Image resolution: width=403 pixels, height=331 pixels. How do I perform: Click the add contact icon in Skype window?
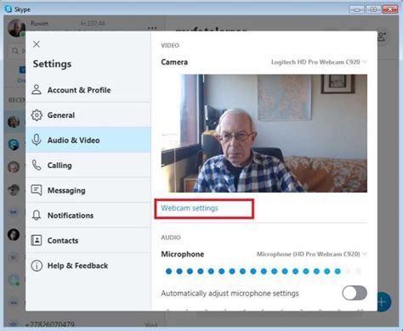tap(382, 36)
